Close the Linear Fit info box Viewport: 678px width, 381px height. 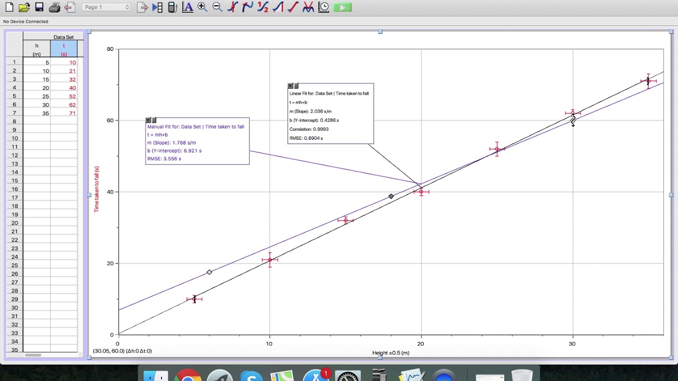click(x=290, y=86)
